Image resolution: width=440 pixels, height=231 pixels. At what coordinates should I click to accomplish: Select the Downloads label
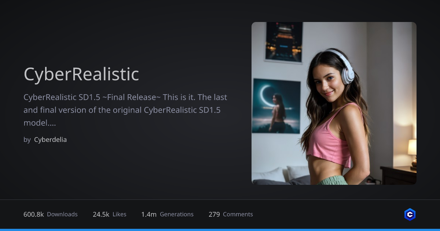62,214
